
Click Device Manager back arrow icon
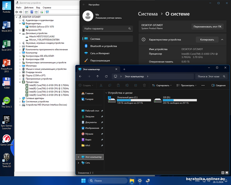pos(17,12)
